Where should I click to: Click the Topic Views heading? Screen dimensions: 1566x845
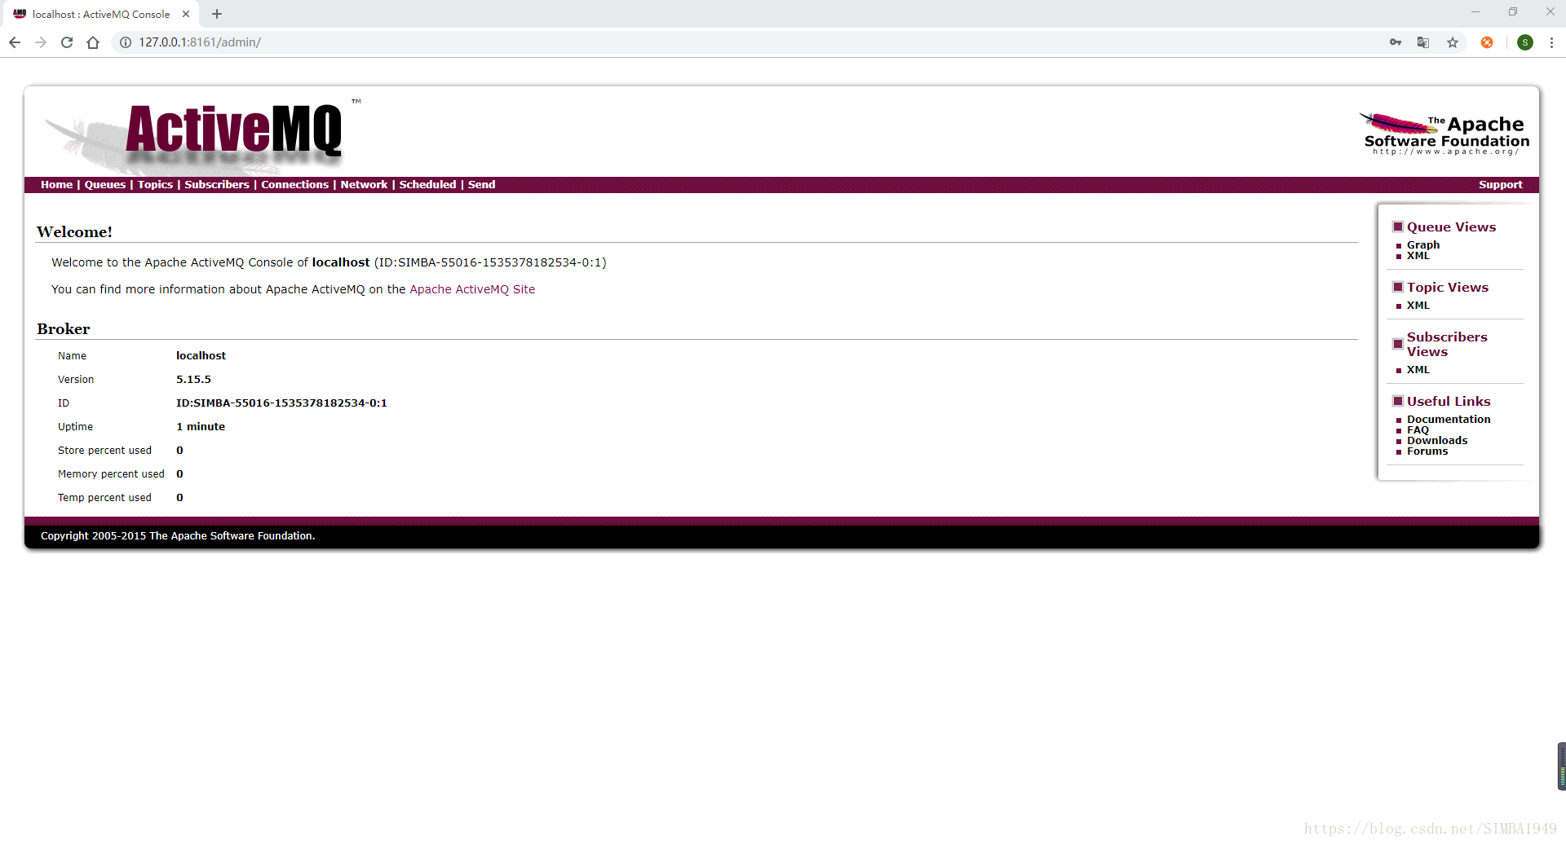(1447, 288)
